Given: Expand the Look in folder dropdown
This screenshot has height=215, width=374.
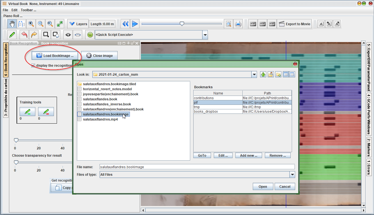Looking at the screenshot, I should 254,74.
